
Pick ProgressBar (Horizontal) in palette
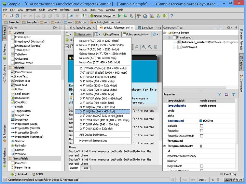27,137
